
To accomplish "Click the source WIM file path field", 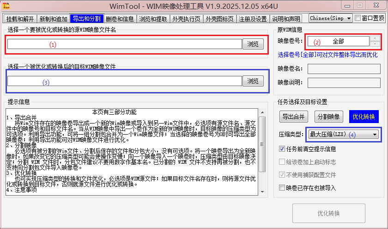I will [124, 44].
